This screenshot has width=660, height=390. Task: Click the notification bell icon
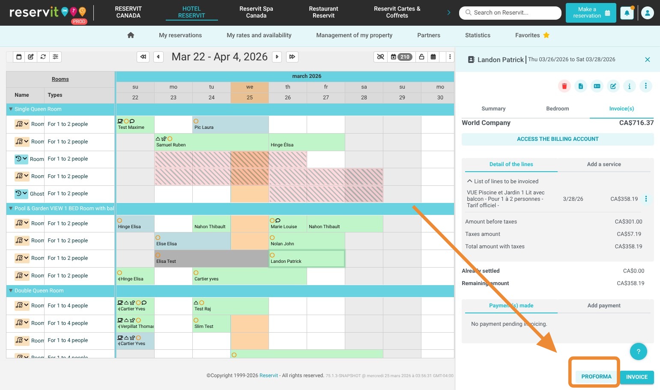coord(627,13)
